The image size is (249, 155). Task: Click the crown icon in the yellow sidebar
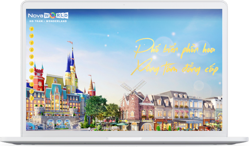(32, 29)
